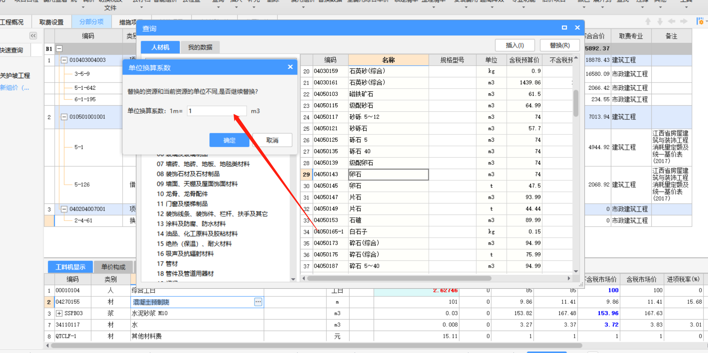Close the 单位换算系数 dialog
This screenshot has height=353, width=708.
290,67
